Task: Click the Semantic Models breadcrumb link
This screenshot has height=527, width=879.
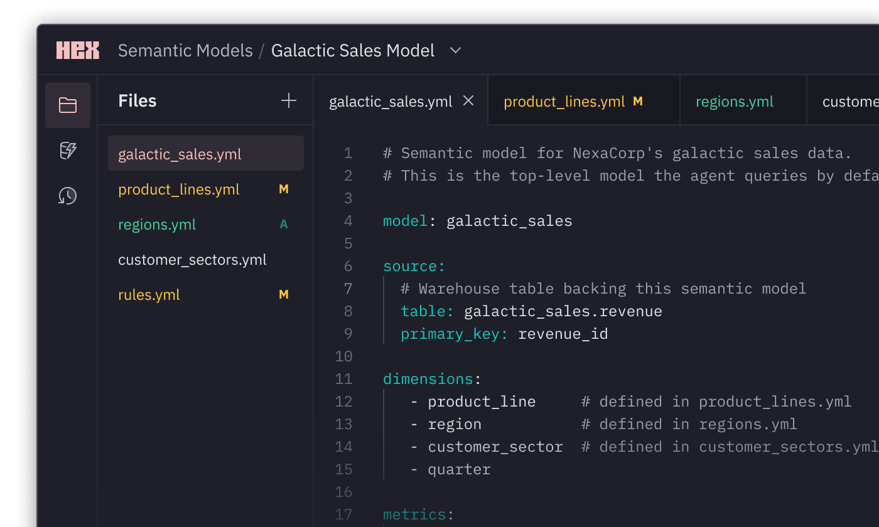Action: tap(185, 50)
